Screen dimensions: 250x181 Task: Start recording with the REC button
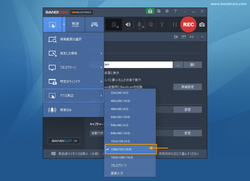click(188, 24)
